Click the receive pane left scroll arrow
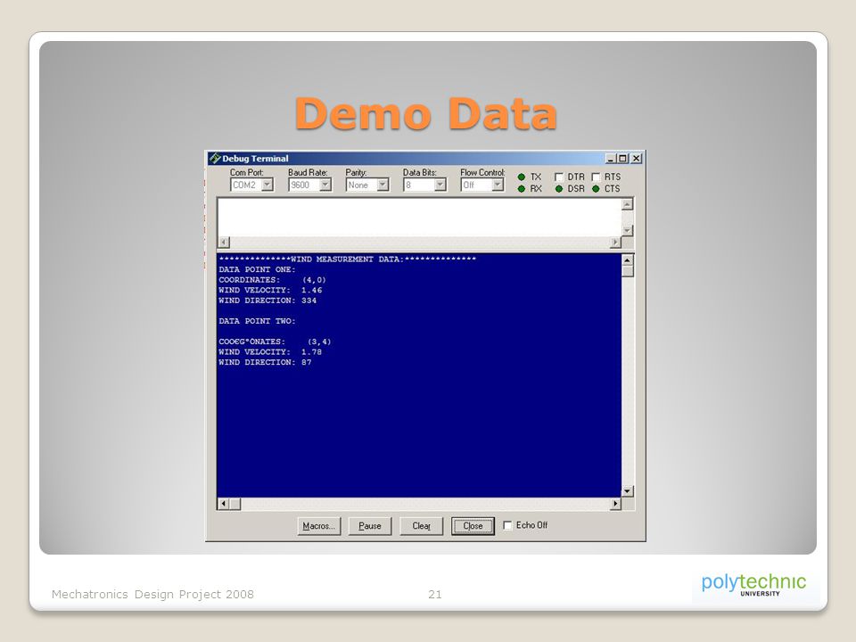 click(223, 503)
